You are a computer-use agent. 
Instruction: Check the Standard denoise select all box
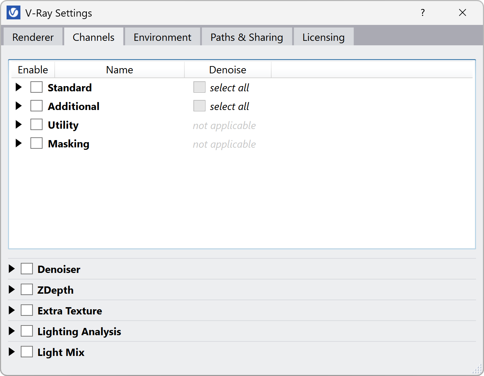coord(199,87)
